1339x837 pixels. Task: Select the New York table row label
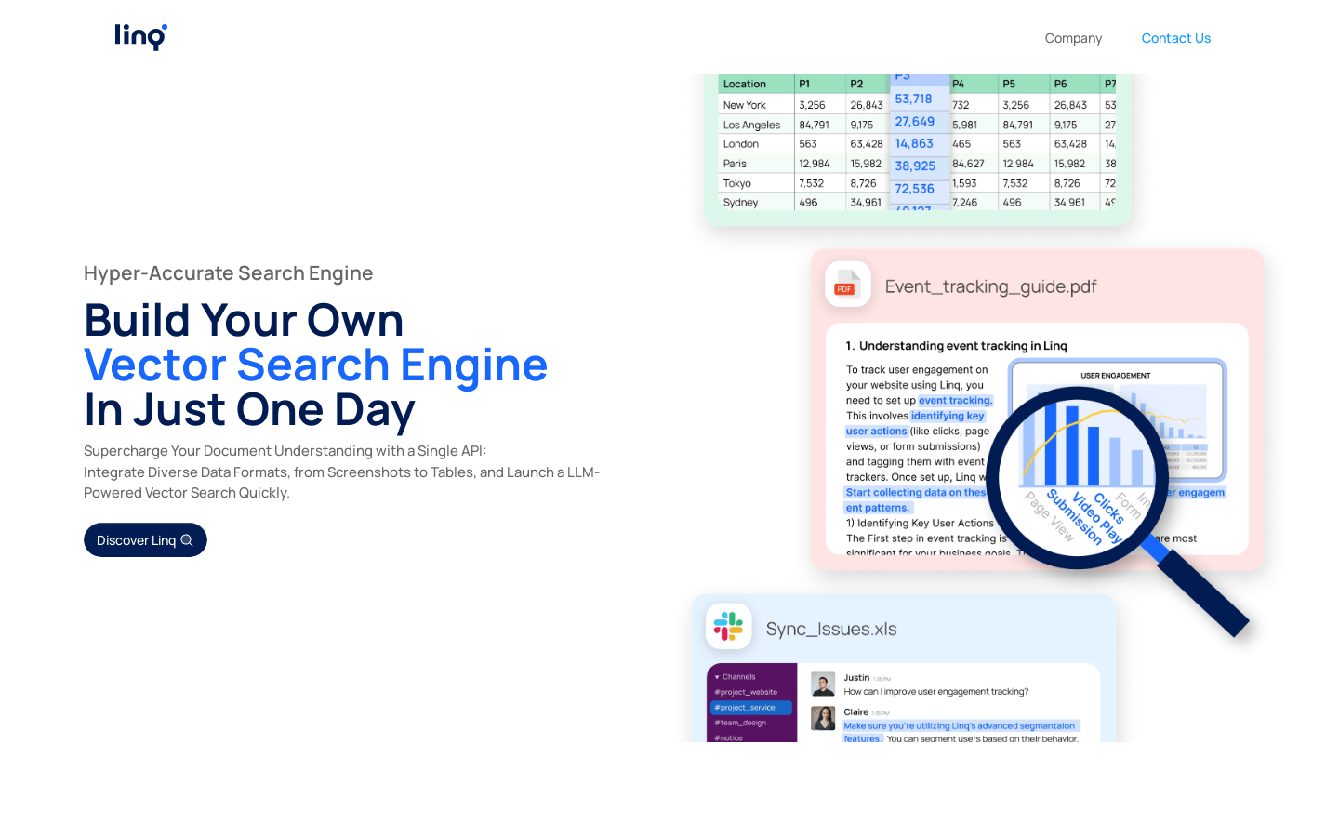coord(744,105)
